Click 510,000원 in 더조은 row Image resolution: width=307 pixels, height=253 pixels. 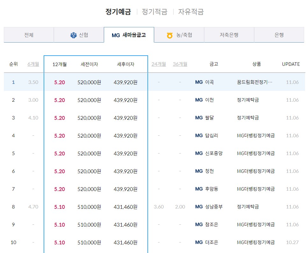(x=89, y=242)
